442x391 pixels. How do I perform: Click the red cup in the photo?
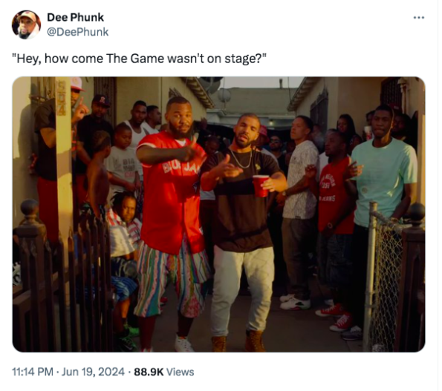(x=261, y=185)
